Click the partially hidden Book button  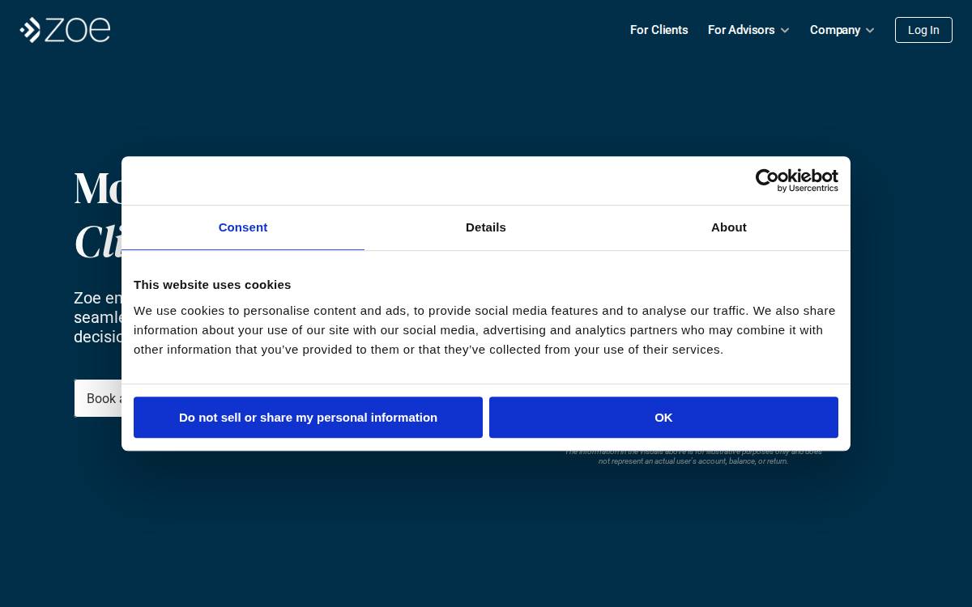(98, 398)
